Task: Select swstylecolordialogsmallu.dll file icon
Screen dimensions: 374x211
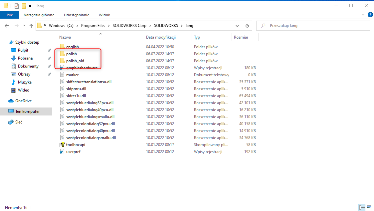Action: pos(62,137)
